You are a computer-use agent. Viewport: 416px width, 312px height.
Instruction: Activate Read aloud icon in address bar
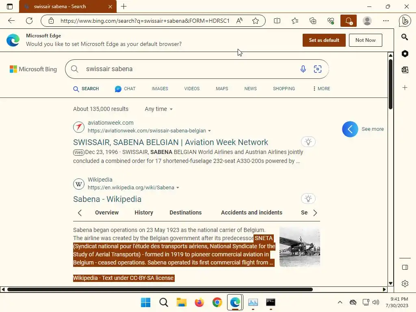pos(239,21)
